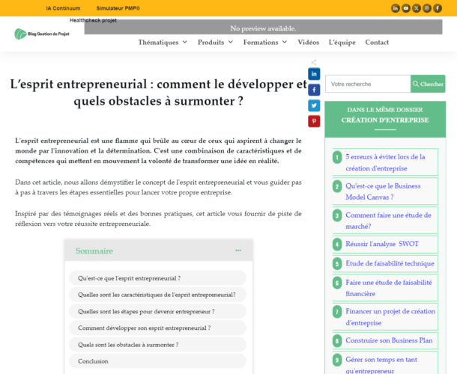Open the Vidéos menu item
Viewport: 457px width, 374px height.
tap(309, 42)
